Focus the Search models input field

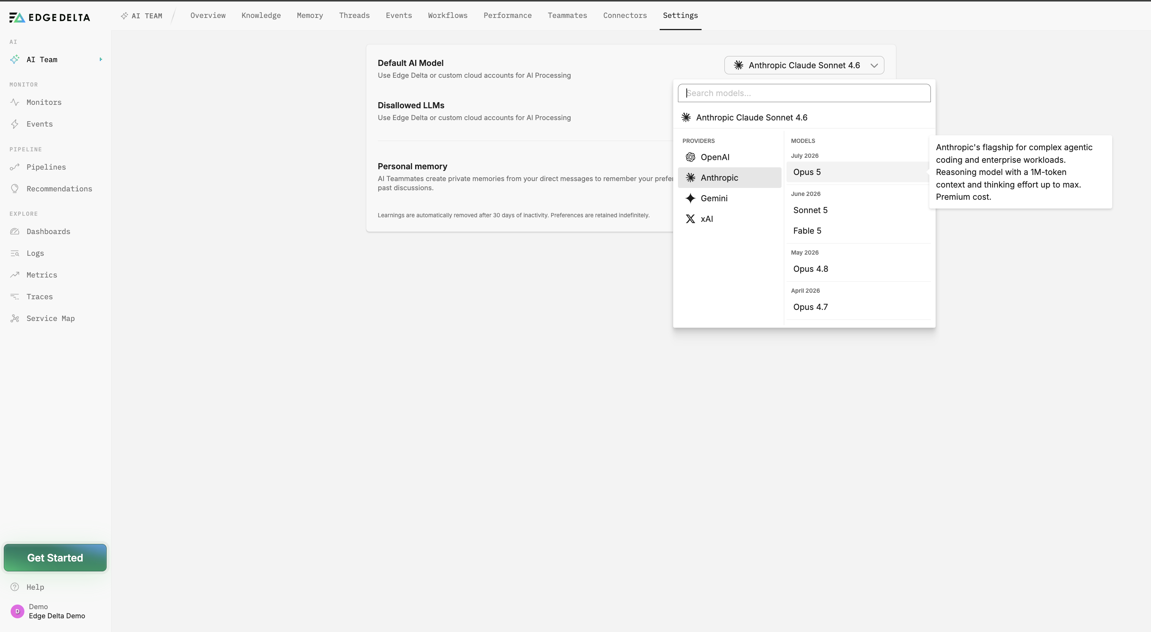[x=804, y=93]
